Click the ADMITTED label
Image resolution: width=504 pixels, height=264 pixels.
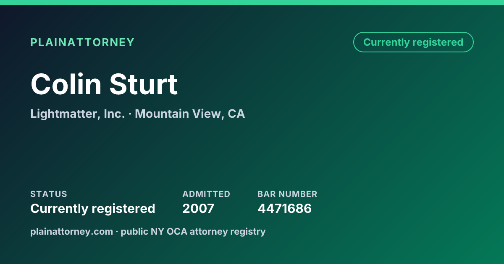206,194
